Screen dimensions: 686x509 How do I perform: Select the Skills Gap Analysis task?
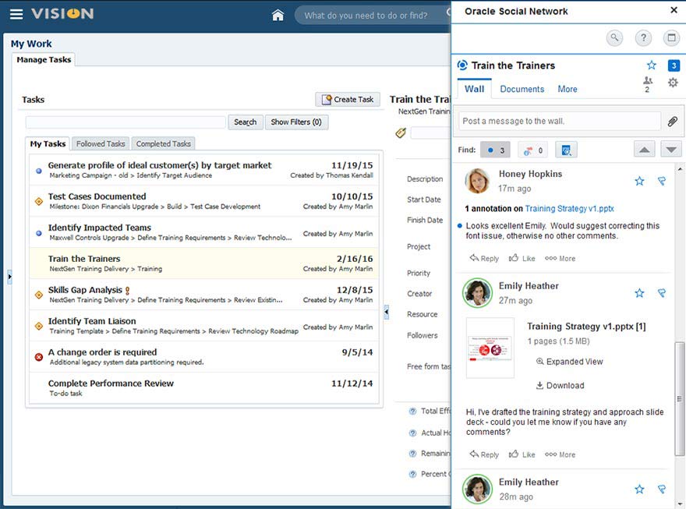click(x=204, y=295)
